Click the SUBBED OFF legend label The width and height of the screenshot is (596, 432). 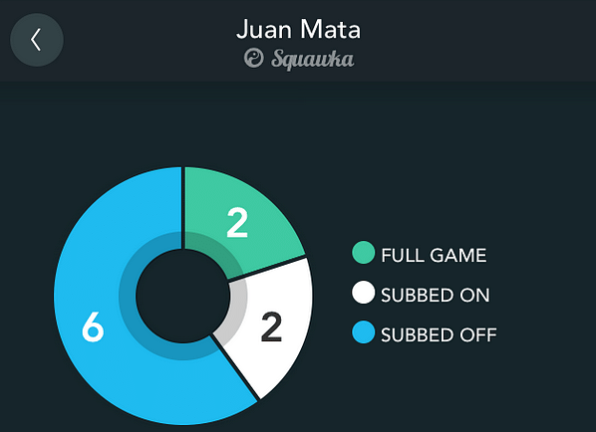tap(439, 335)
